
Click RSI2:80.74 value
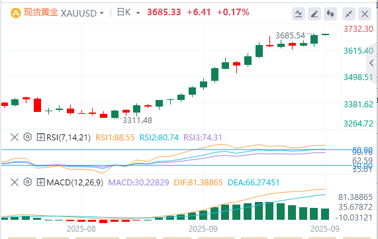[159, 138]
